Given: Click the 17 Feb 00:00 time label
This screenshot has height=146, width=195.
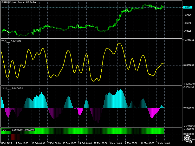Looking at the screenshot, I should coord(54,143).
